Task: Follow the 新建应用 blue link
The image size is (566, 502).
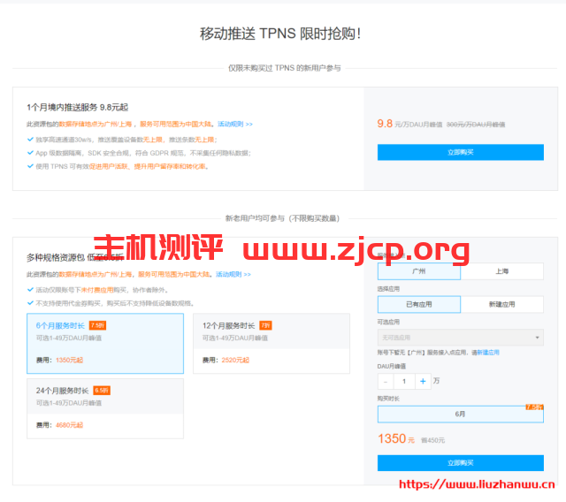Action: point(488,353)
